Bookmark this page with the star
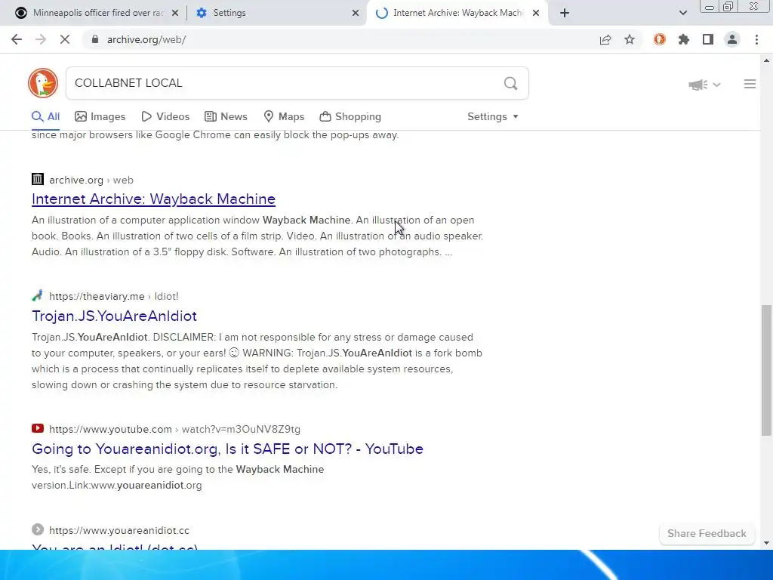Viewport: 773px width, 580px height. [x=630, y=39]
